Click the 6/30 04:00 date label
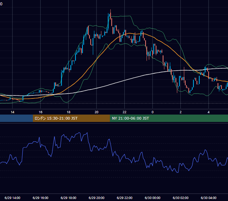 click(209, 198)
